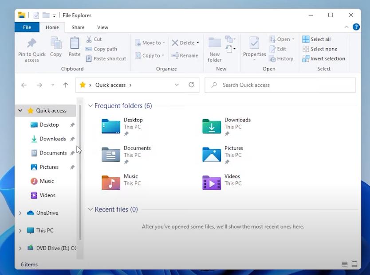Expand the OneDrive tree node
This screenshot has width=370, height=275.
click(20, 213)
